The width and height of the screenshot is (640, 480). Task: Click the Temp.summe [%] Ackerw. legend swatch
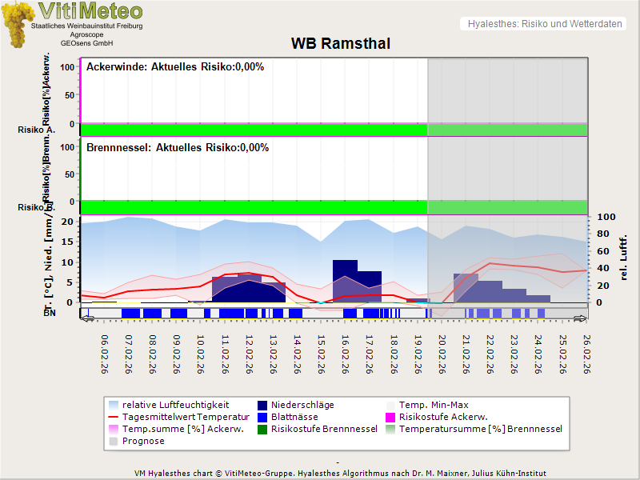tap(114, 430)
